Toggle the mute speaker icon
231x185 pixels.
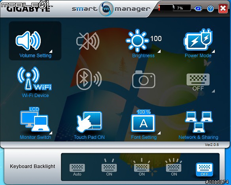click(x=88, y=41)
